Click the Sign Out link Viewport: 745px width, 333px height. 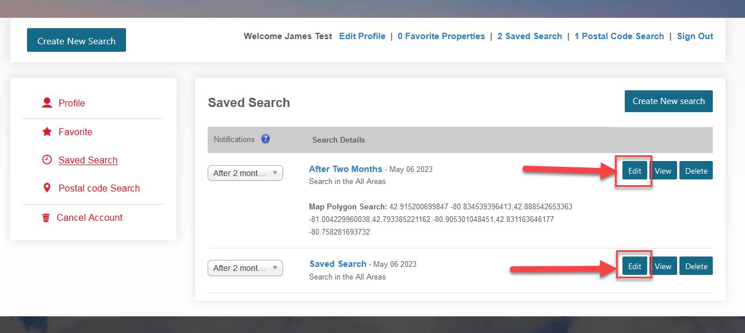[695, 36]
